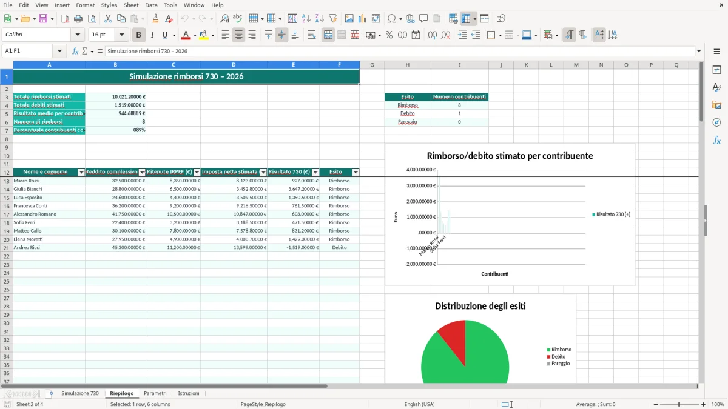The height and width of the screenshot is (409, 728).
Task: Click the Select Function sum button
Action: click(85, 51)
